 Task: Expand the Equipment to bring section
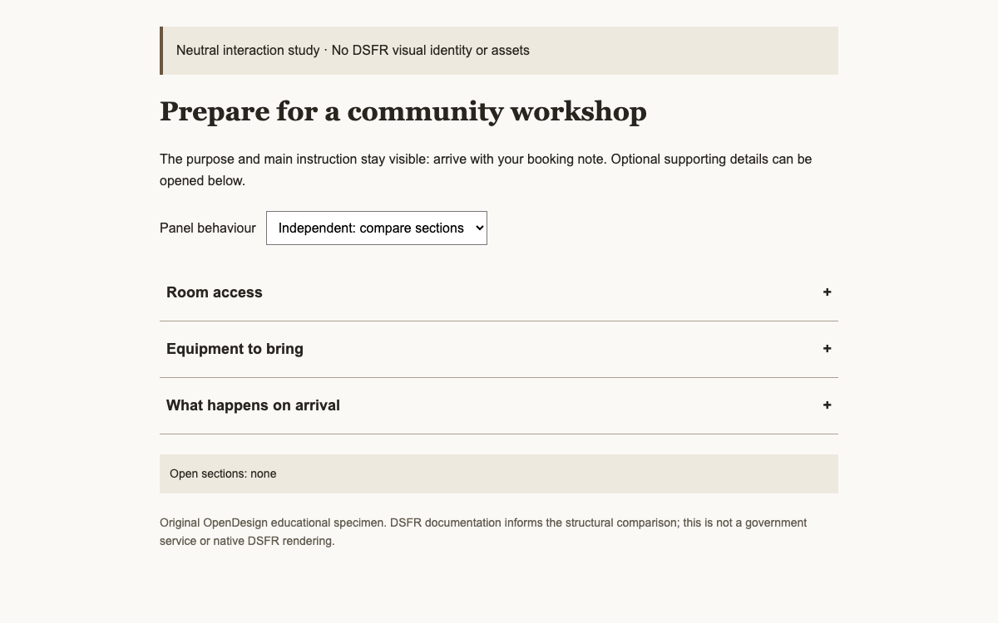click(x=499, y=349)
